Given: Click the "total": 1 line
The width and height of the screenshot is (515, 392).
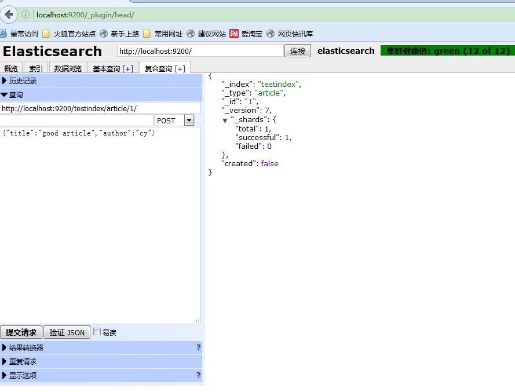Looking at the screenshot, I should (253, 129).
